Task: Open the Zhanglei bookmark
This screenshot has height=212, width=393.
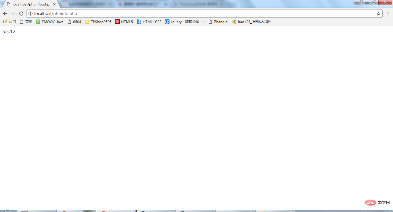Action: (x=218, y=22)
